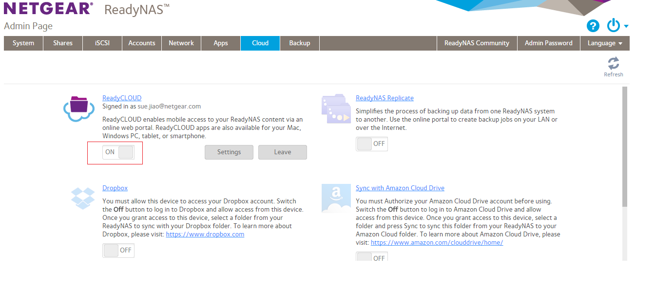Screen dimensions: 655x288
Task: Select the Cloud tab
Action: pyautogui.click(x=260, y=43)
